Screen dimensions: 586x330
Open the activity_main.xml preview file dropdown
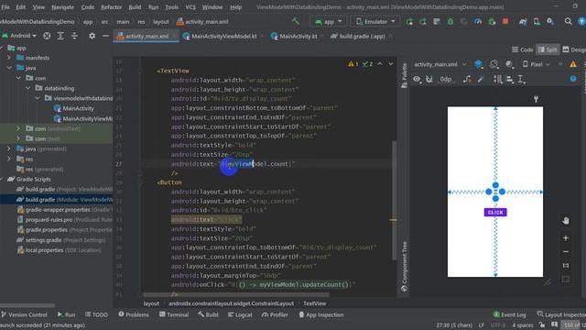pyautogui.click(x=439, y=64)
